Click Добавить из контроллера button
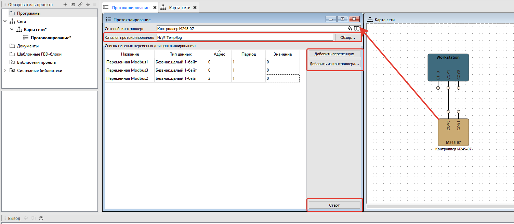Image resolution: width=514 pixels, height=224 pixels. (334, 64)
